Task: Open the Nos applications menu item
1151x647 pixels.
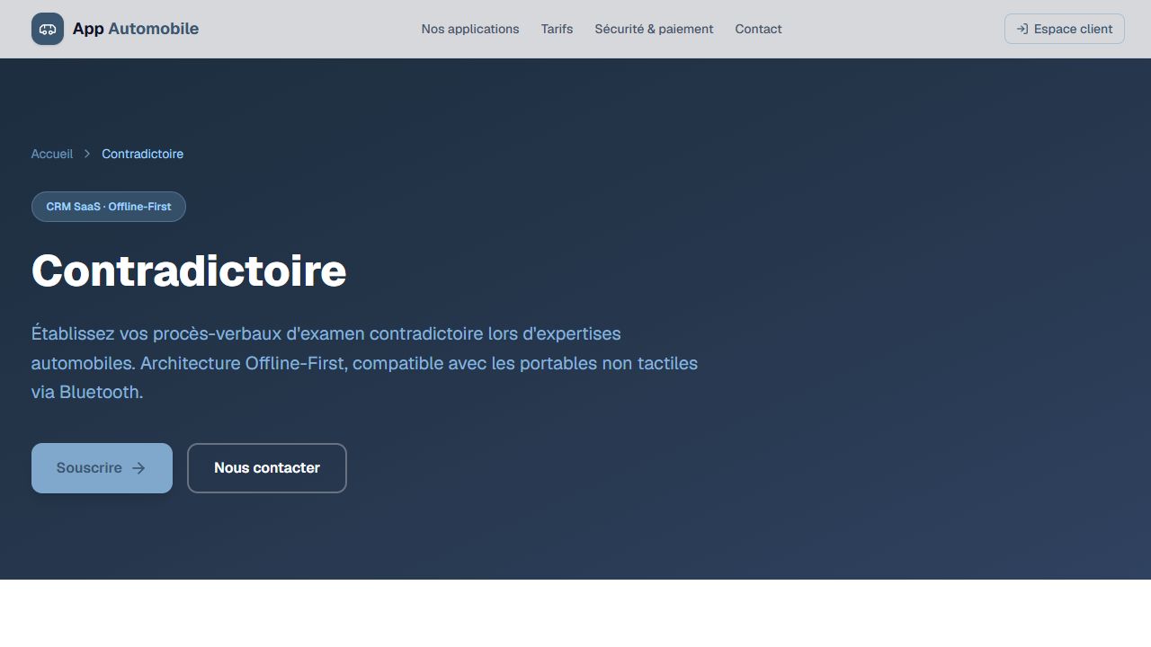Action: pyautogui.click(x=470, y=29)
